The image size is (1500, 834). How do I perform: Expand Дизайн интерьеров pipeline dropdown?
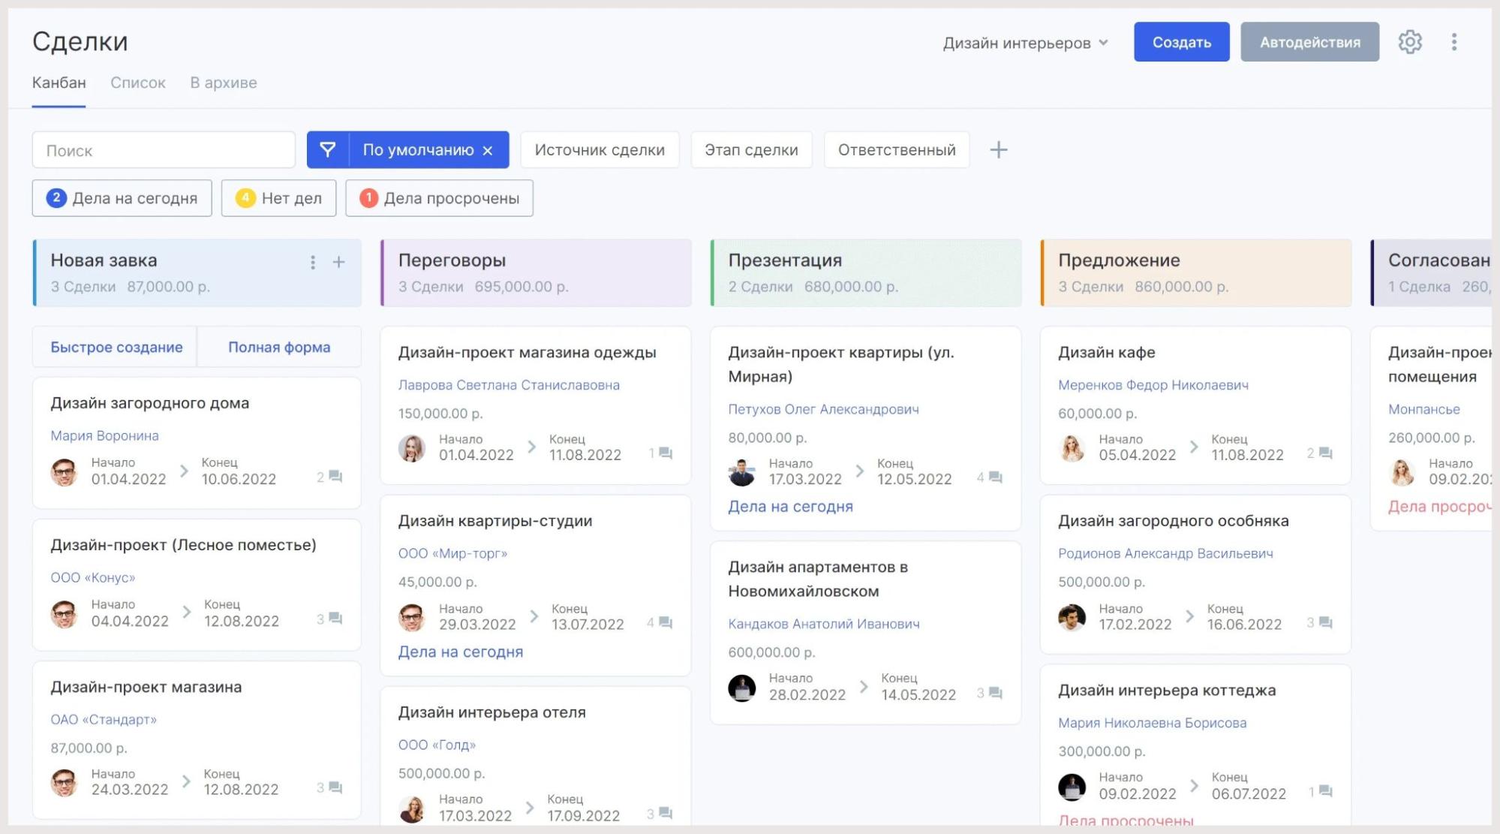(x=1025, y=43)
